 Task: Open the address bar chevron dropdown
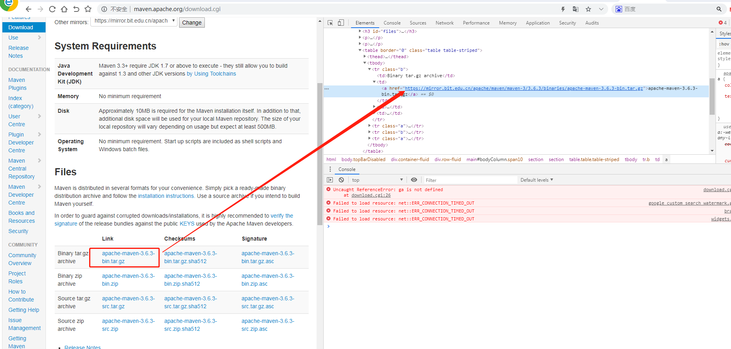(x=601, y=9)
